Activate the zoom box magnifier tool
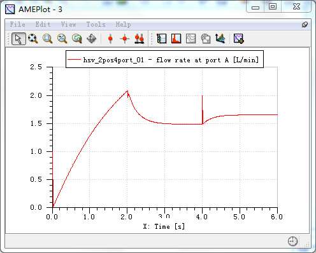 (x=48, y=39)
